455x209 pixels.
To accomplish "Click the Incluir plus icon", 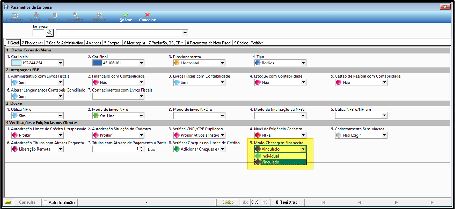I will [36, 15].
